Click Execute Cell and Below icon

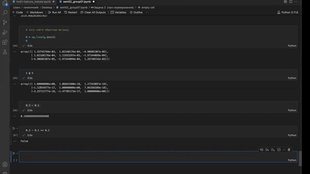[x=273, y=150]
